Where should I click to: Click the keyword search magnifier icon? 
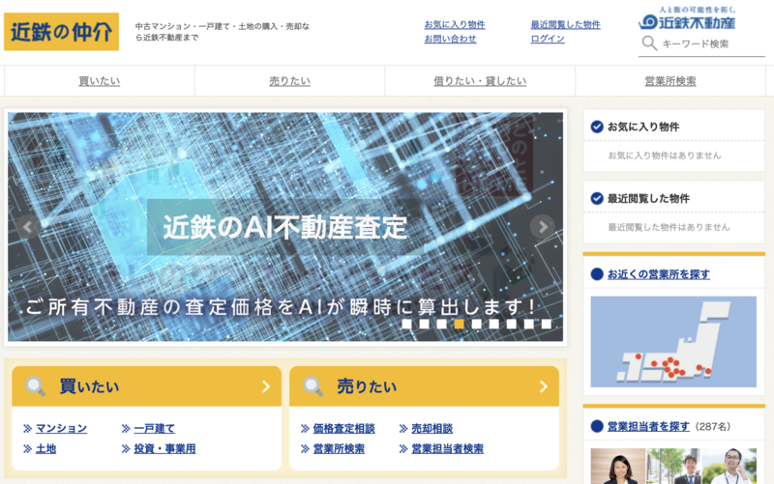tap(649, 43)
